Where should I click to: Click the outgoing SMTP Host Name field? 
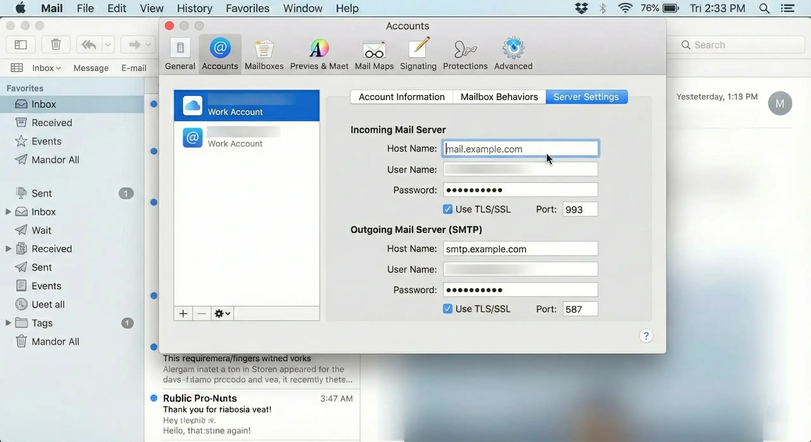pyautogui.click(x=520, y=249)
